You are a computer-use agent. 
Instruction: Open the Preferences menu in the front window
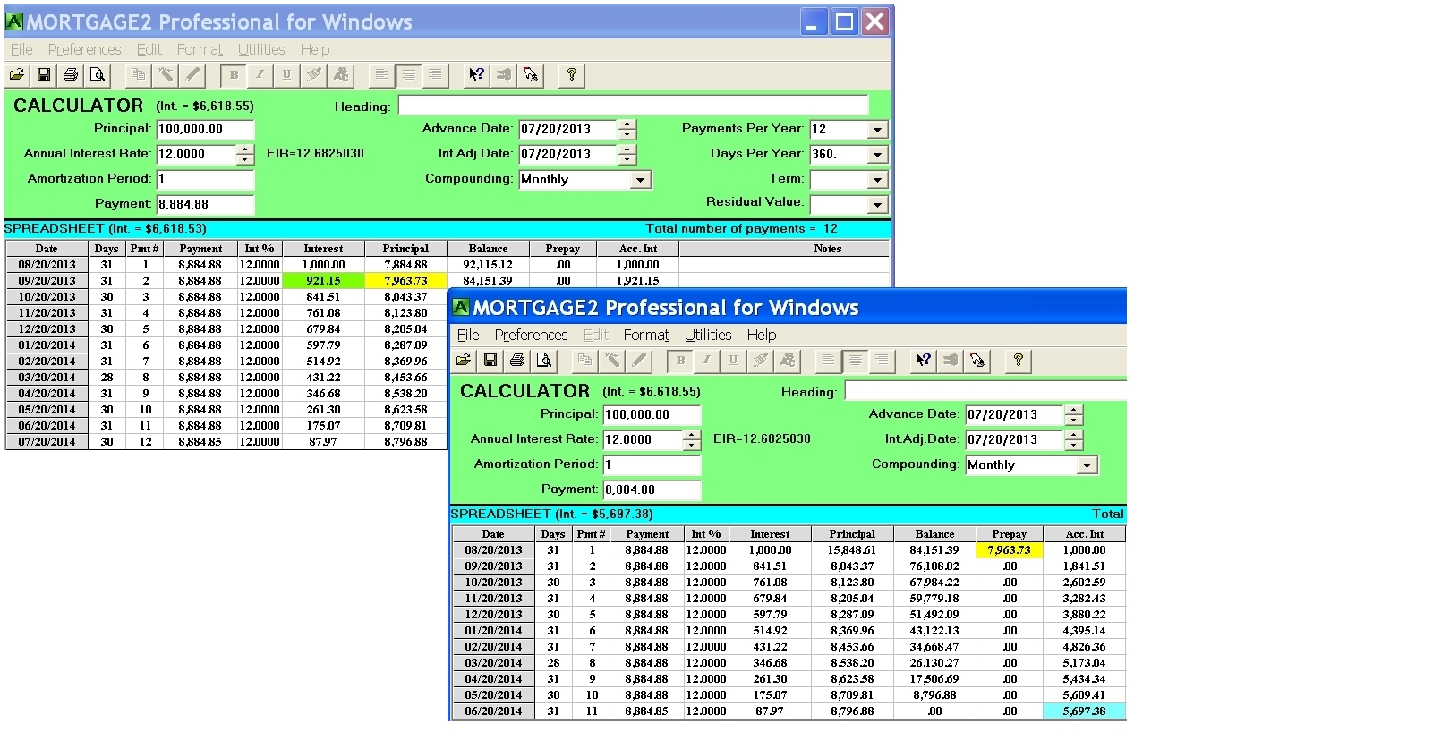point(531,335)
